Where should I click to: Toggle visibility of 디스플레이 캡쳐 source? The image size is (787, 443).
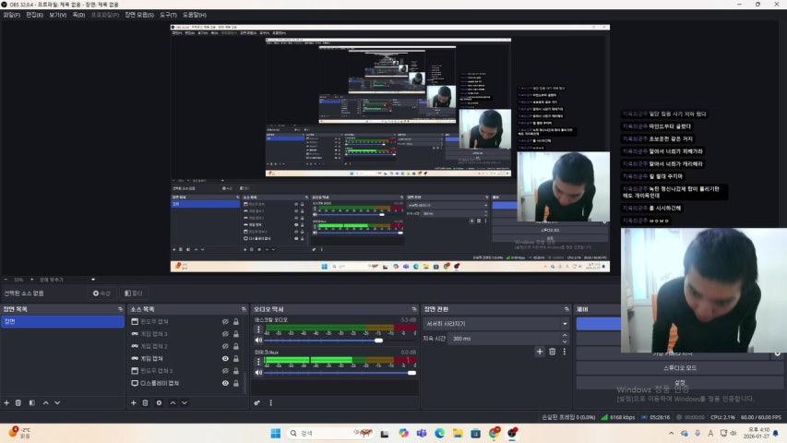point(225,383)
